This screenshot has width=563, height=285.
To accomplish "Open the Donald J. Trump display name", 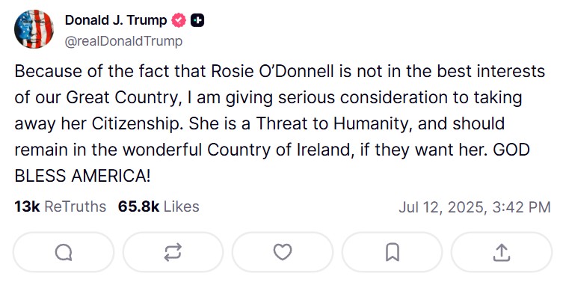I will coord(116,20).
